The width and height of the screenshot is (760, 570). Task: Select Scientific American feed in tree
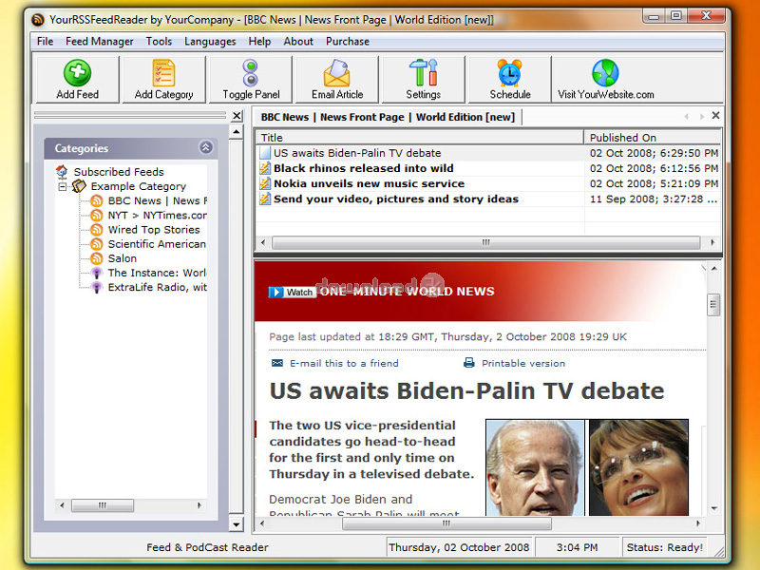(x=157, y=244)
